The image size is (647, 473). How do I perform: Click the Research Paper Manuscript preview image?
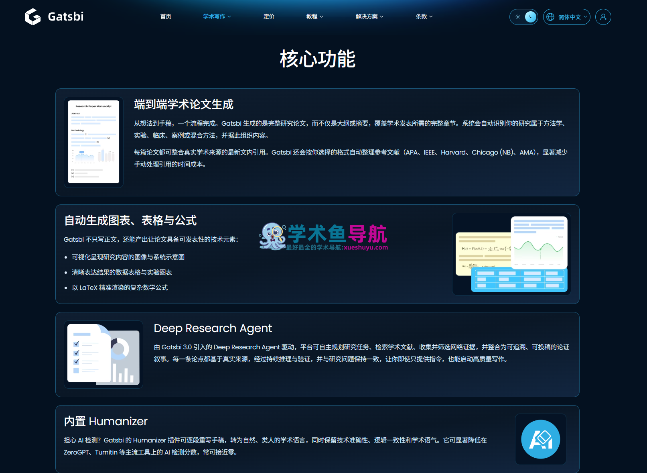coord(93,142)
